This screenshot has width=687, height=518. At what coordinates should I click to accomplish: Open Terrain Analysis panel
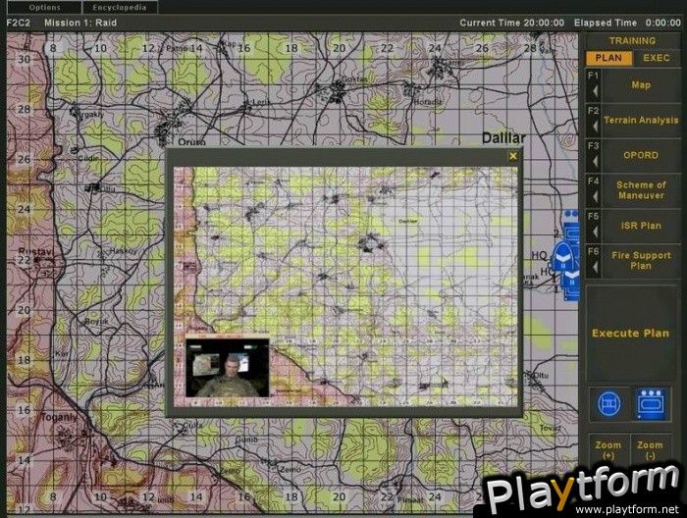[641, 120]
